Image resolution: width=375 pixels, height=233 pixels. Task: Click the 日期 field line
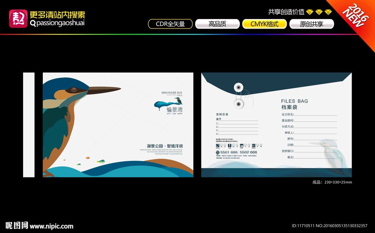pos(312,145)
